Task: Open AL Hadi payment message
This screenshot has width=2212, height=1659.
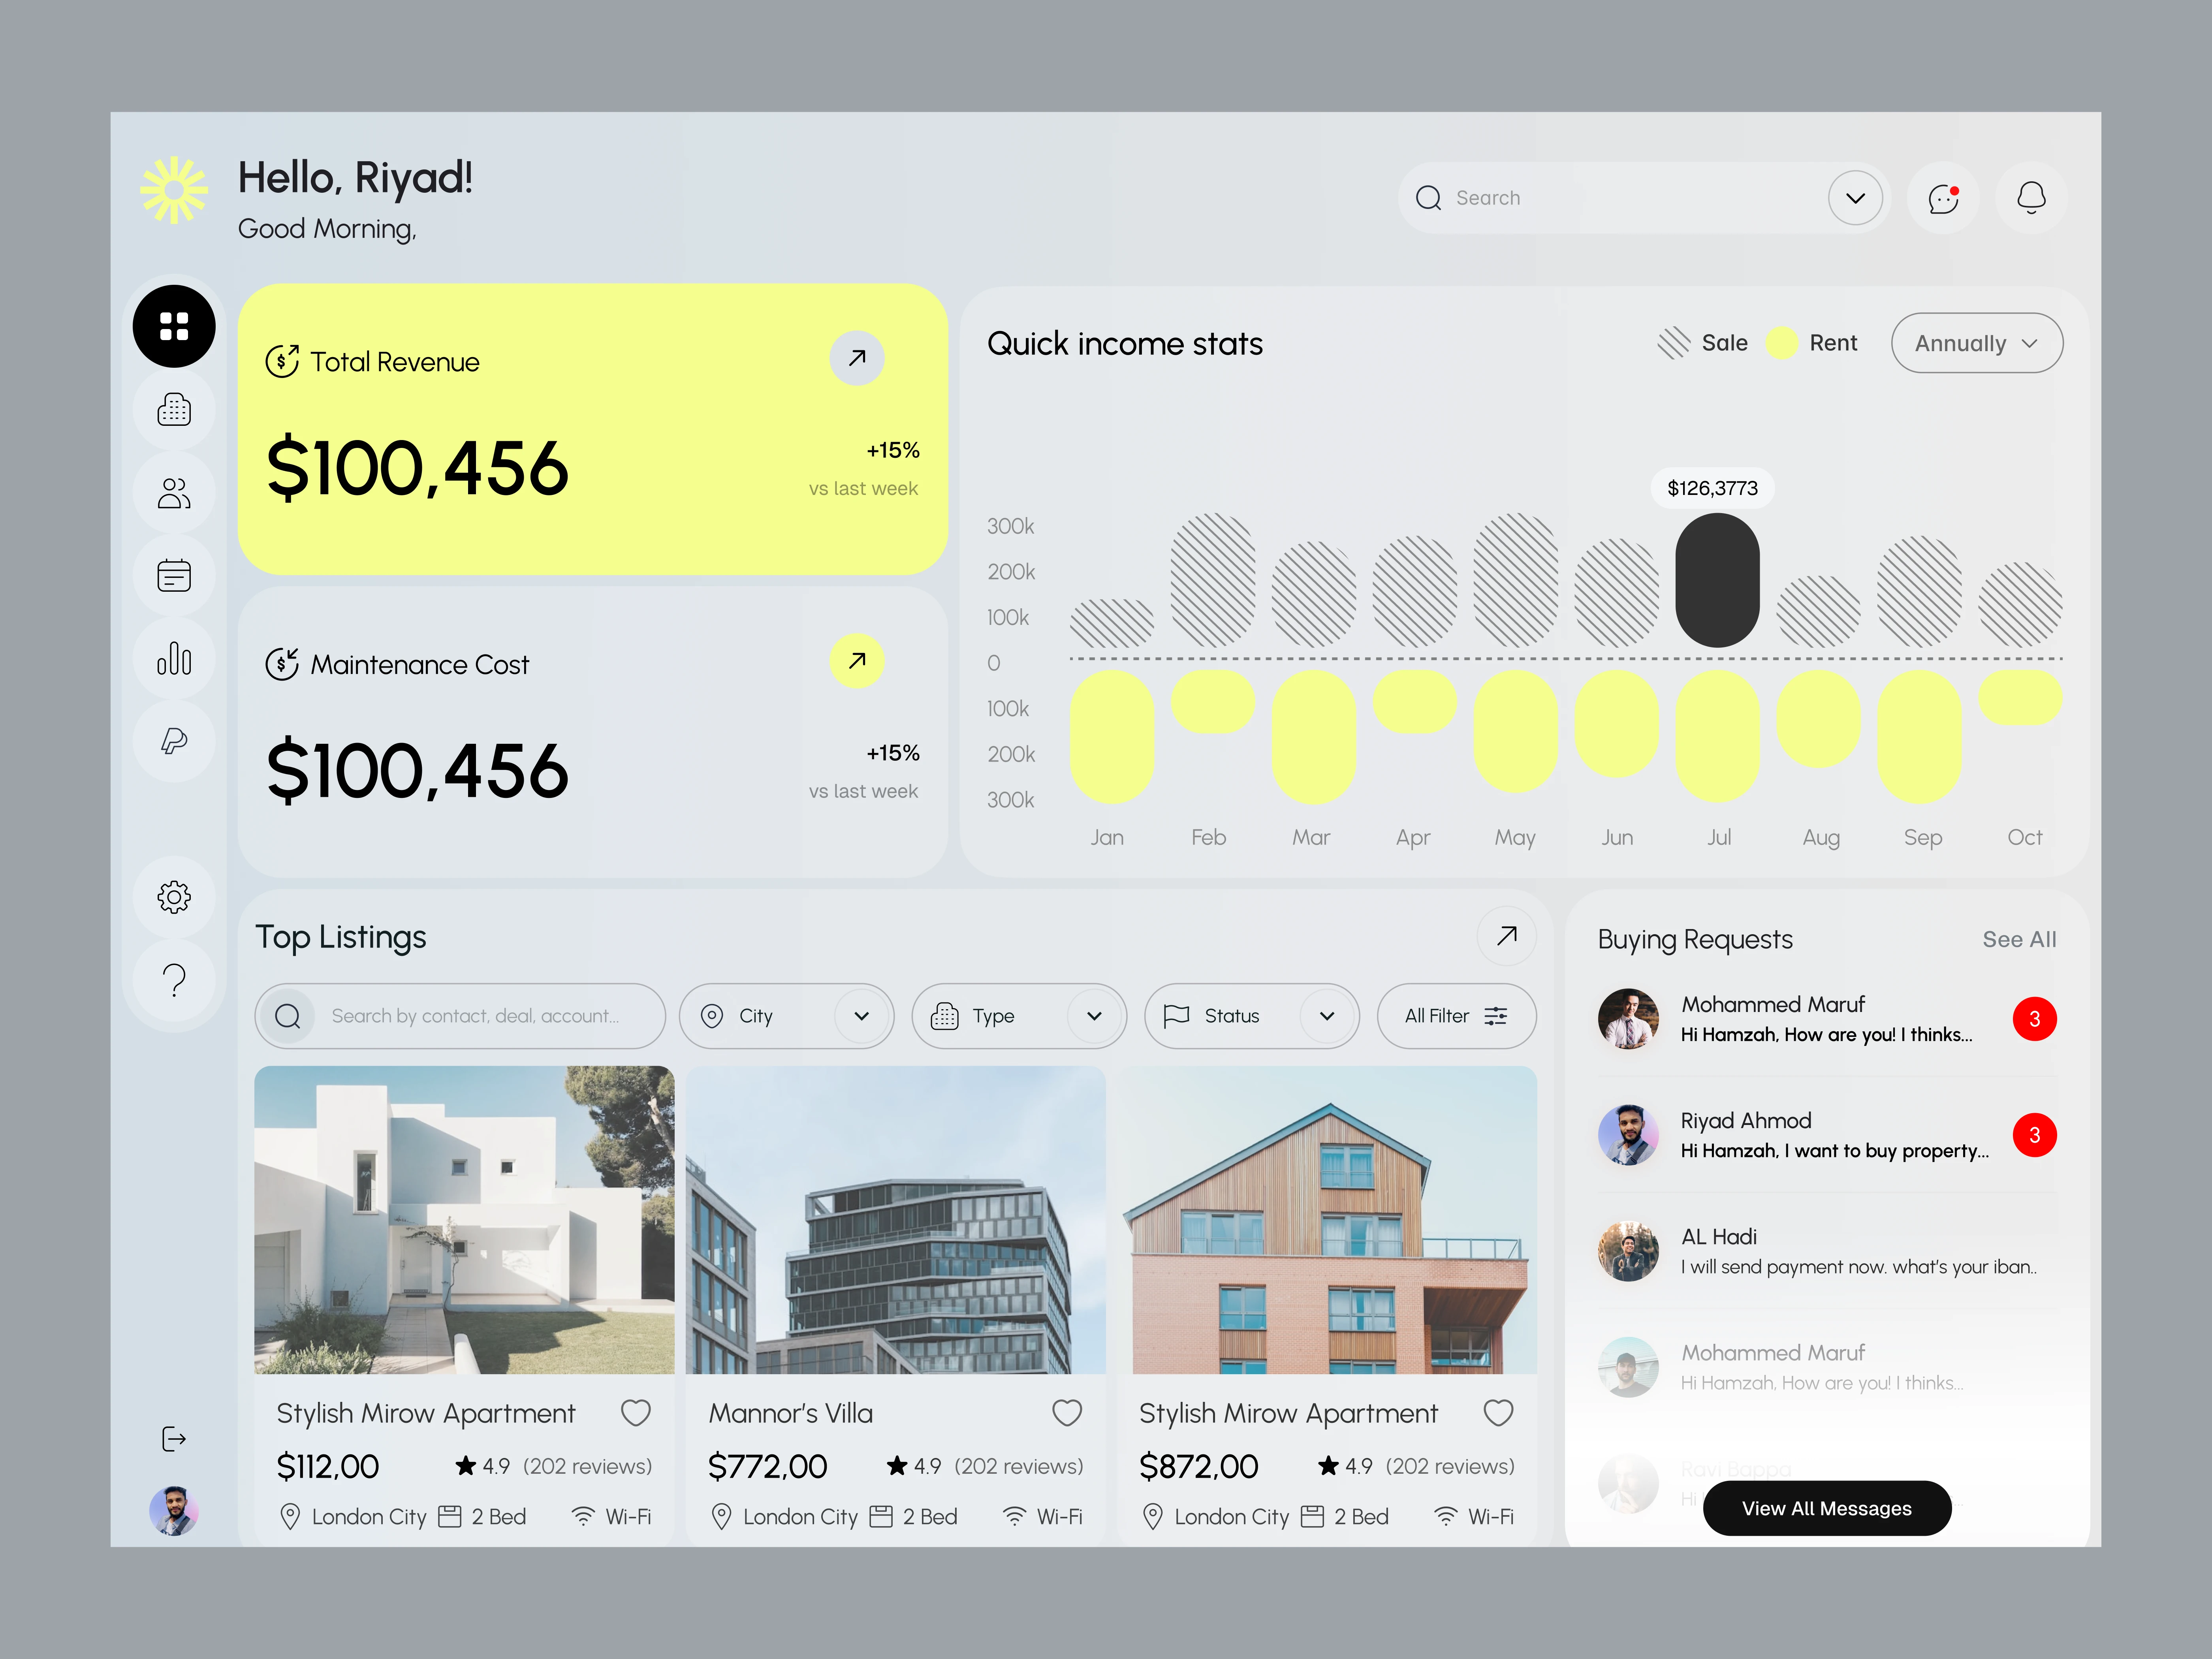Action: pos(1827,1251)
